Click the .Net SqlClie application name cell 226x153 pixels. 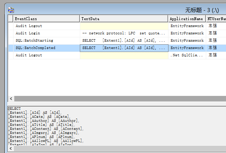pos(187,55)
